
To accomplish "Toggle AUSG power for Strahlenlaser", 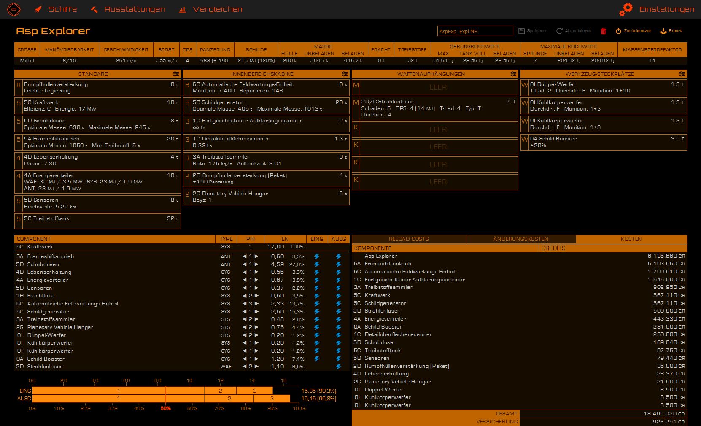I will pos(338,367).
